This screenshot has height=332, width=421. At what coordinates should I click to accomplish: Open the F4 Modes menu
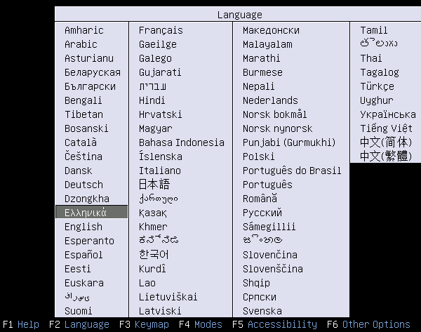[x=200, y=324]
